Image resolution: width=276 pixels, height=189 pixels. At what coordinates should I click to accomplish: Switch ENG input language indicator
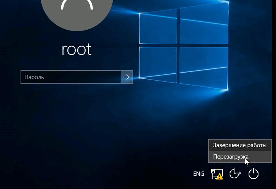[x=199, y=174]
